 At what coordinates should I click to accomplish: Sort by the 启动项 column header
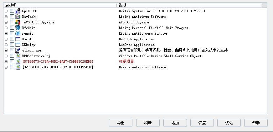pos(59,5)
